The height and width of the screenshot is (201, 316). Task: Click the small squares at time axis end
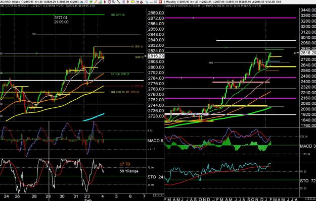pos(159,195)
